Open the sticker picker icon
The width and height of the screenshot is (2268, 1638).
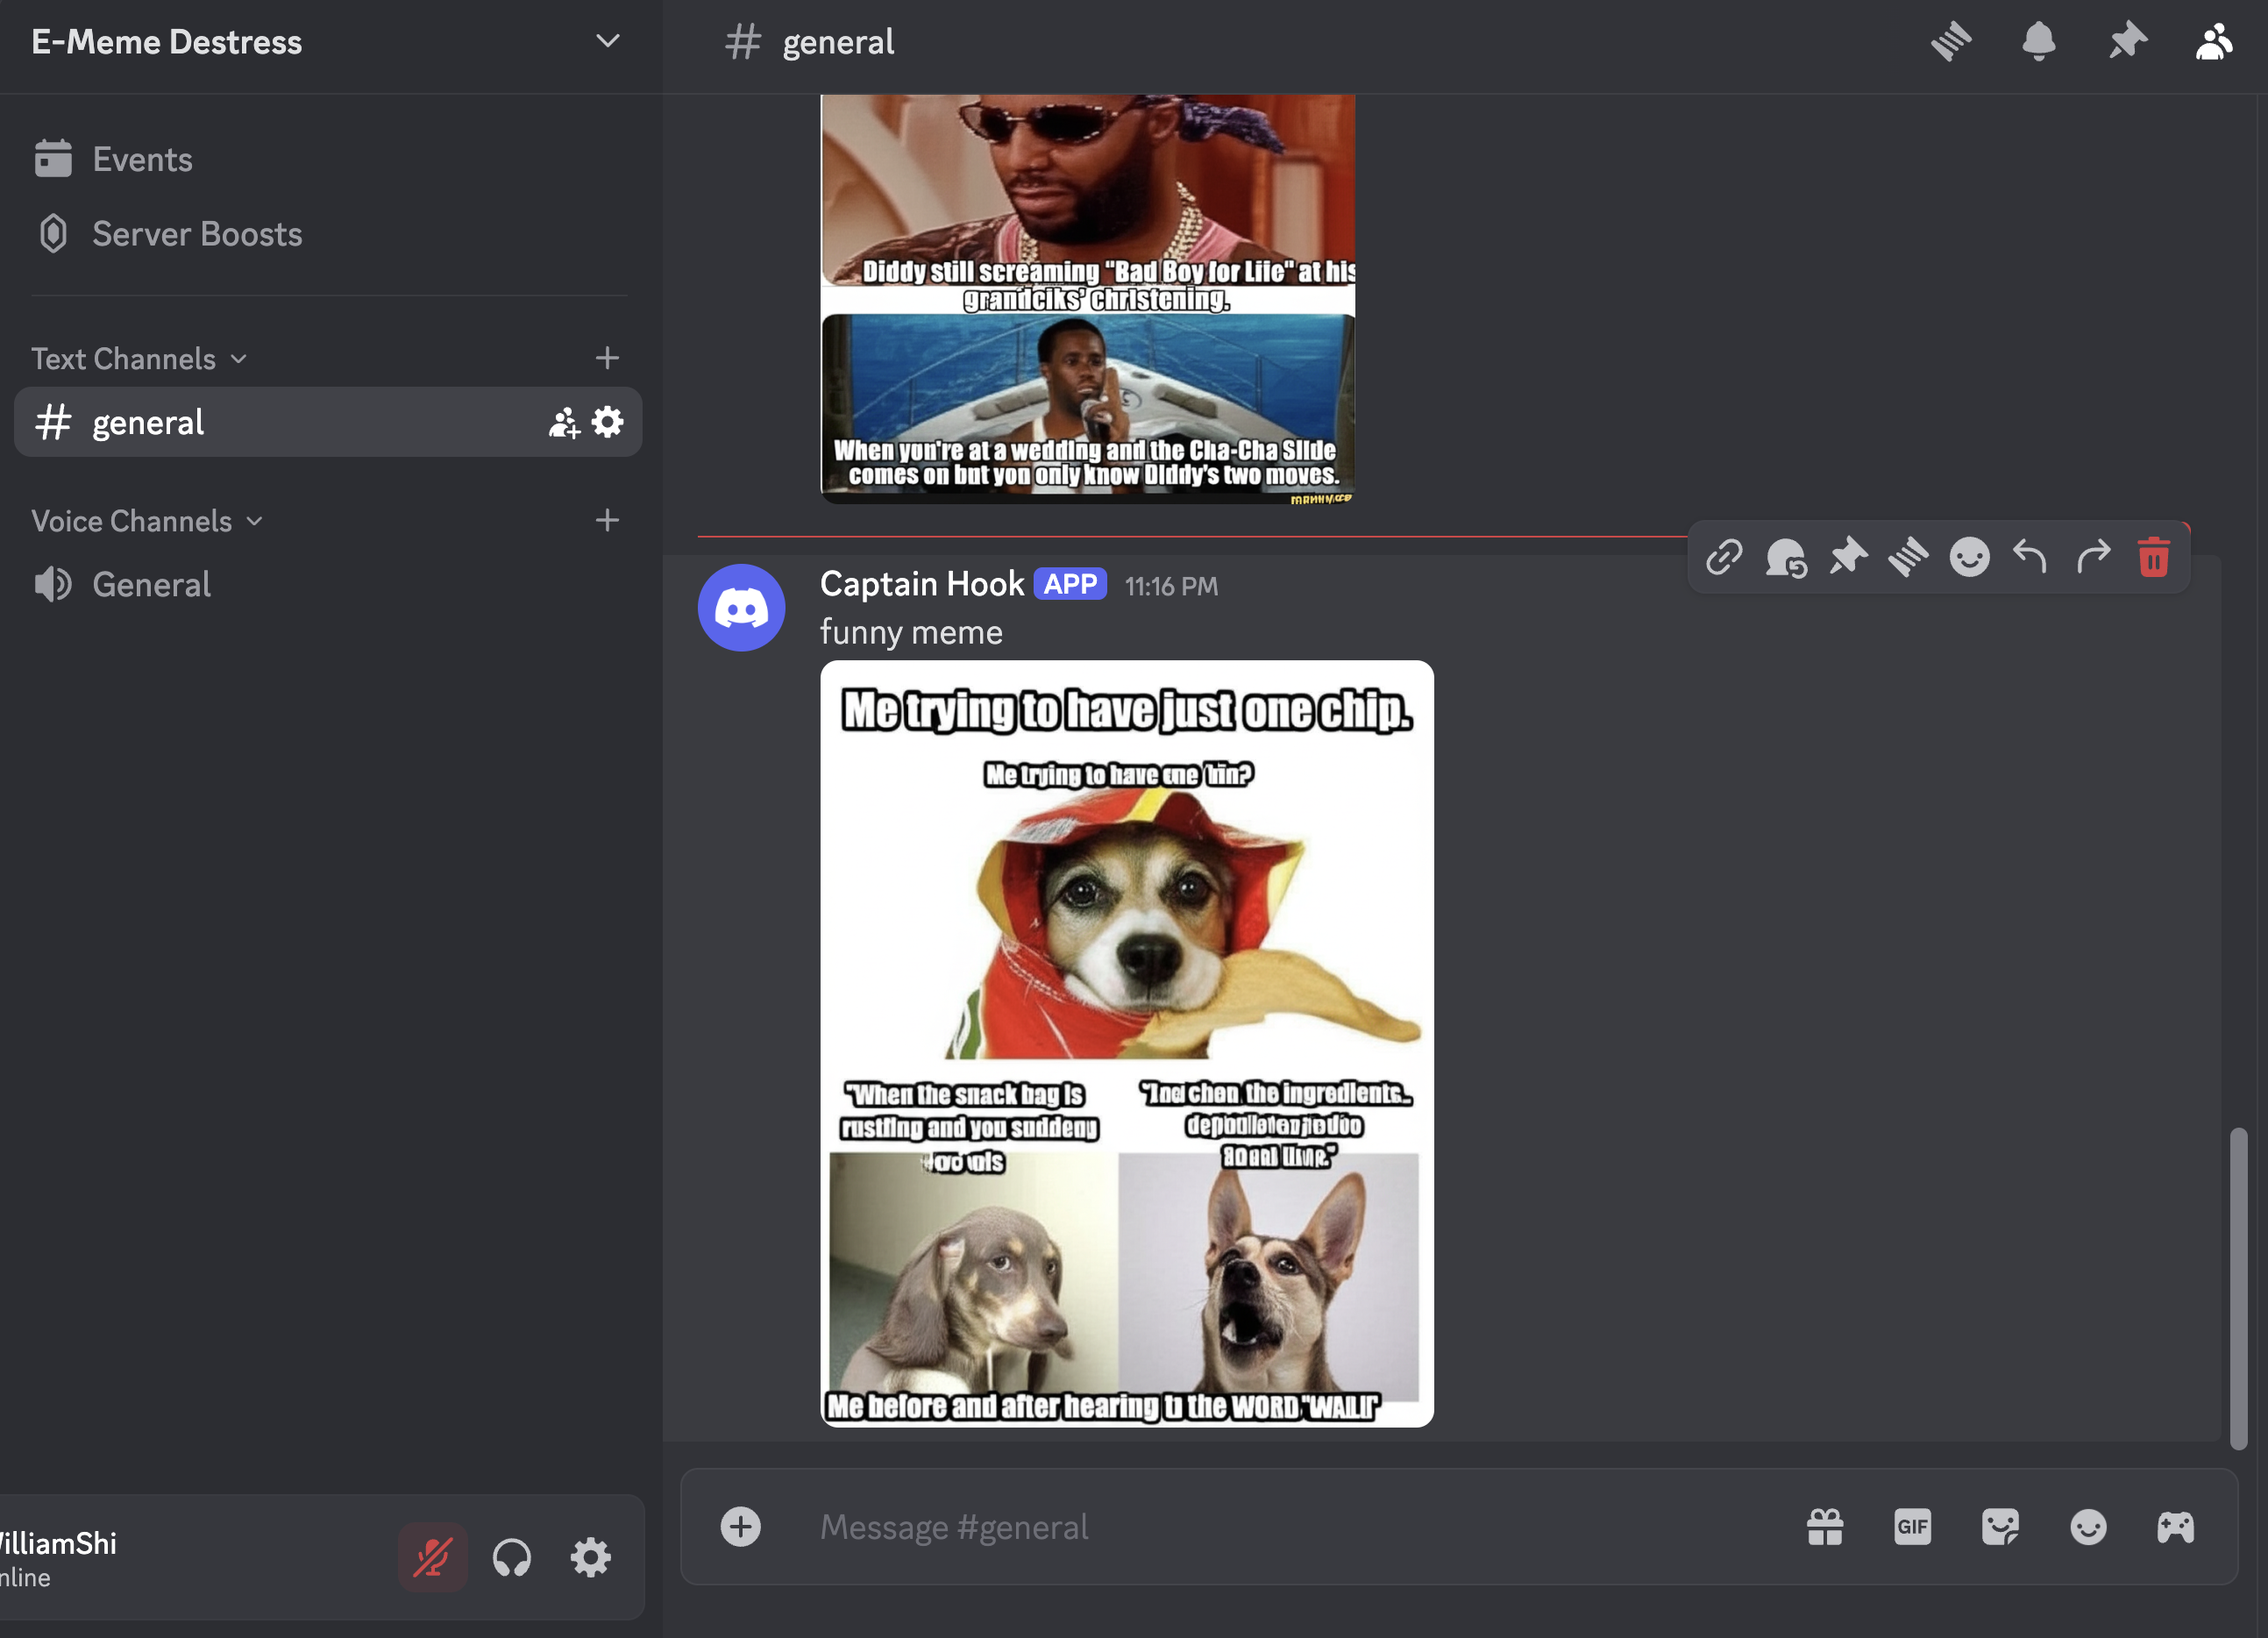point(2000,1527)
